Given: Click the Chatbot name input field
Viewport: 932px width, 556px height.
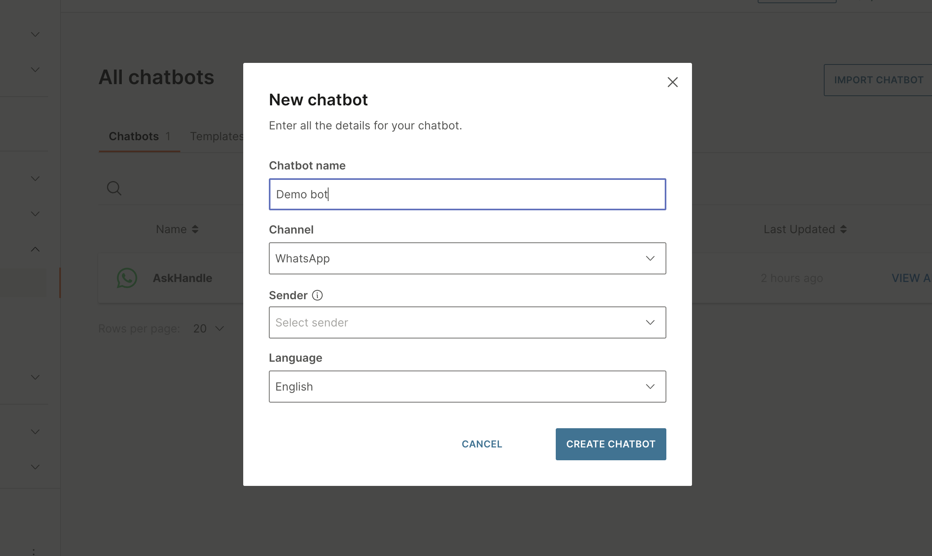Looking at the screenshot, I should tap(467, 194).
